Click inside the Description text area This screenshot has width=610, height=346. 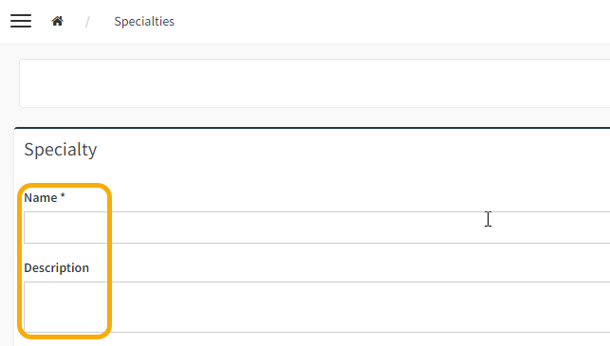click(317, 307)
